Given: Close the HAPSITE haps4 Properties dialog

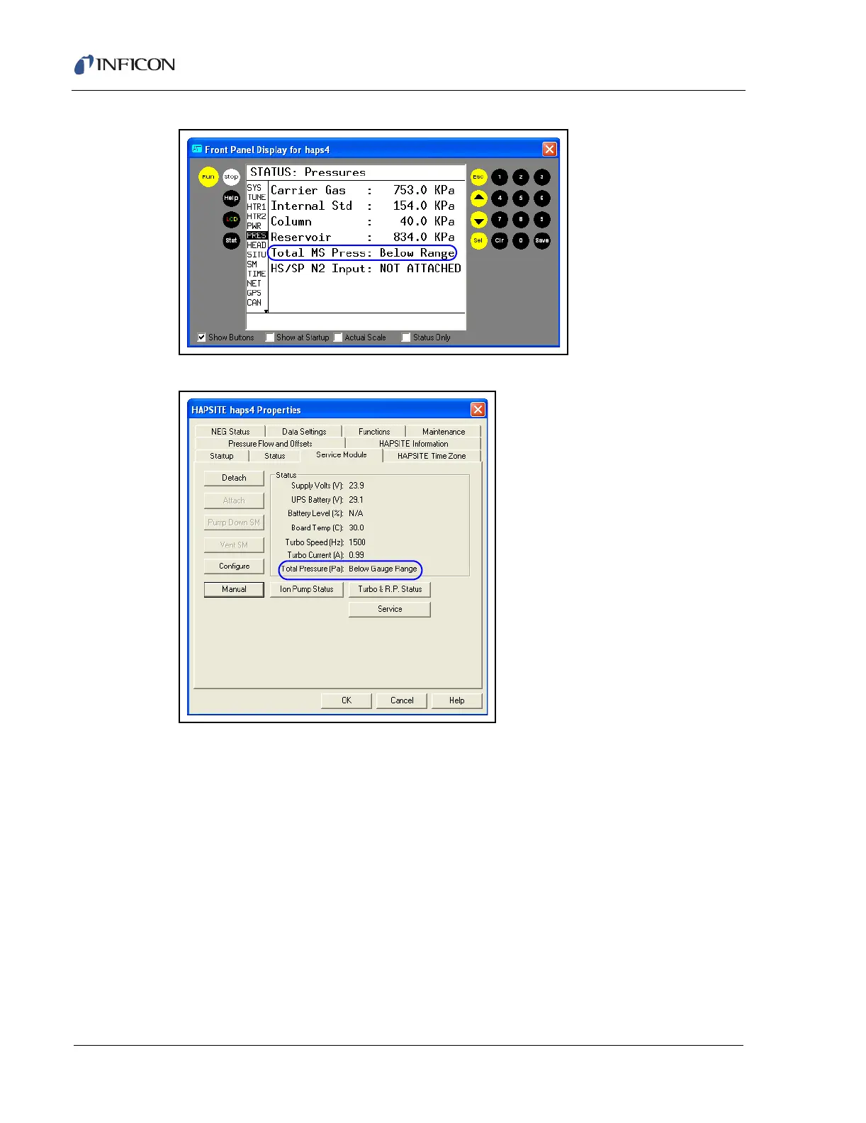Looking at the screenshot, I should click(478, 409).
